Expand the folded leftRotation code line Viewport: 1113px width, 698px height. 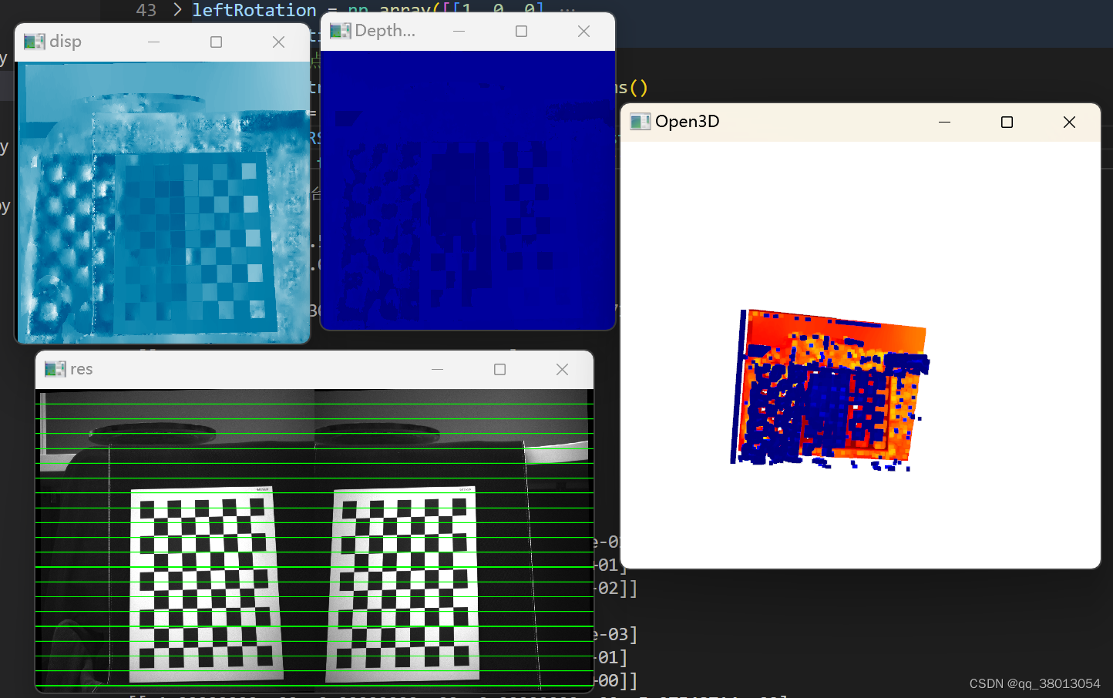[x=177, y=10]
